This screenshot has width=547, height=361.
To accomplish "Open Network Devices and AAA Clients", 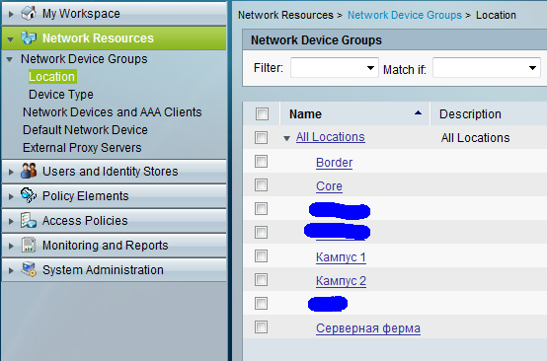I will tap(113, 112).
